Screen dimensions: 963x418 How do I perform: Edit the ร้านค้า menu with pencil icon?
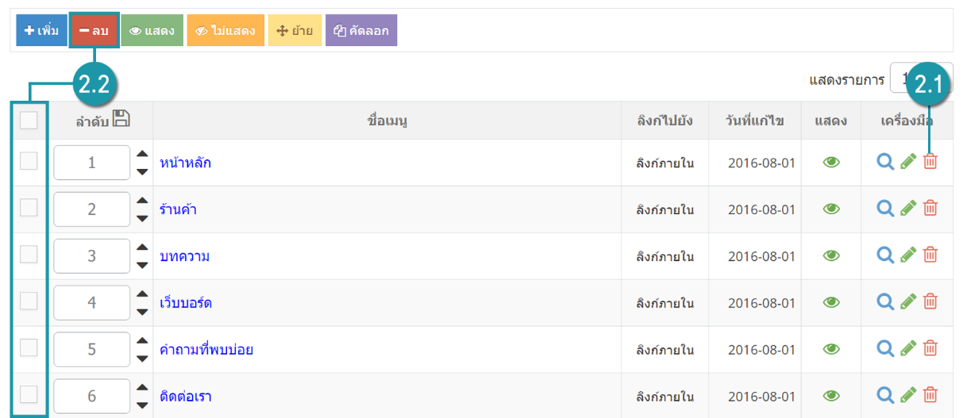[x=908, y=209]
